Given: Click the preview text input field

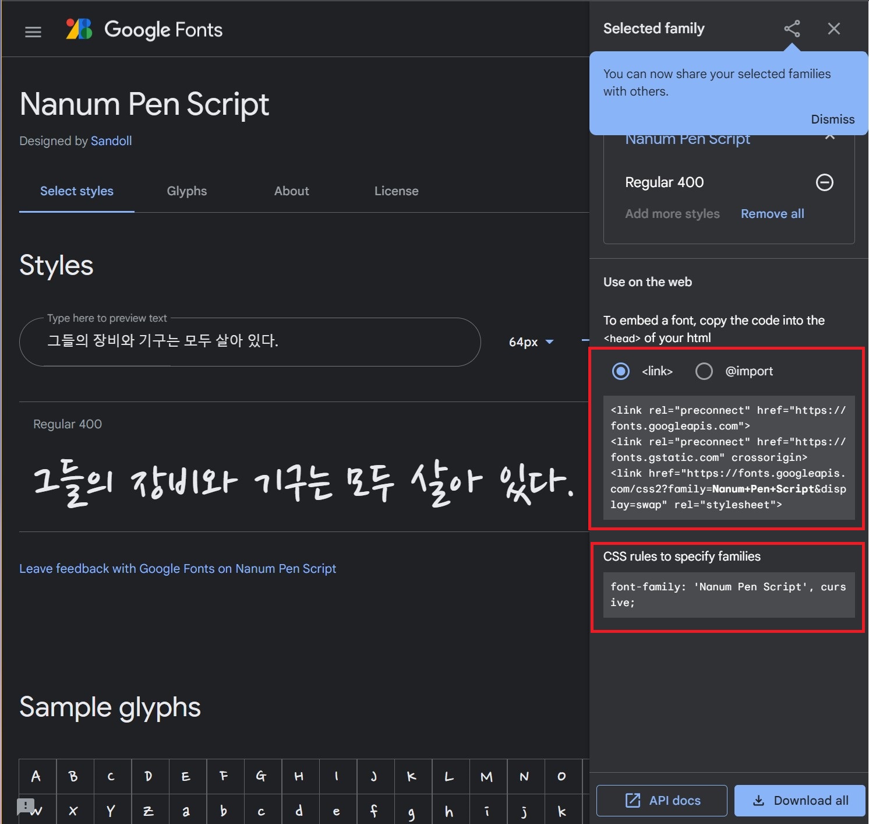Looking at the screenshot, I should pyautogui.click(x=250, y=341).
